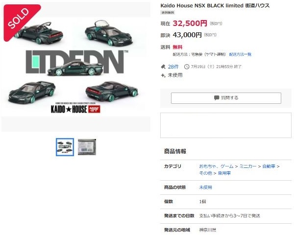The width and height of the screenshot is (294, 235).
Task: Open the 配送方法一覧 shipping methods link
Action: [240, 54]
